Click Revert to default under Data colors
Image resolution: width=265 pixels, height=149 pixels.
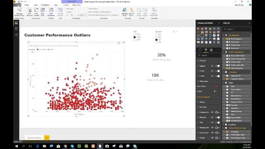(203, 97)
